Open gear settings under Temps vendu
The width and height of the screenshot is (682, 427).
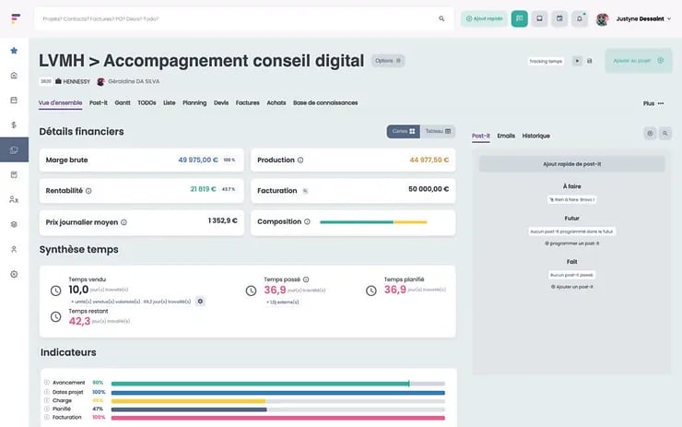pos(200,302)
